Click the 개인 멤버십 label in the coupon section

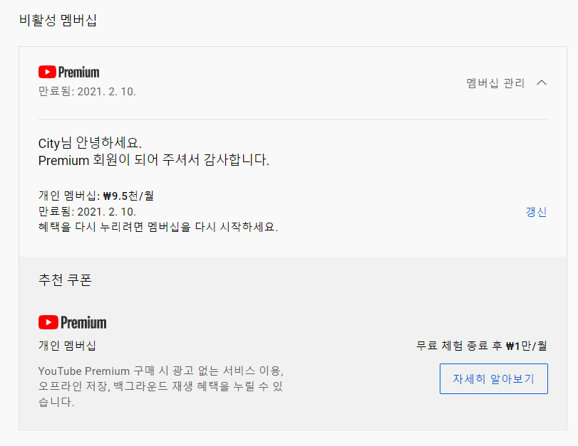(x=67, y=346)
